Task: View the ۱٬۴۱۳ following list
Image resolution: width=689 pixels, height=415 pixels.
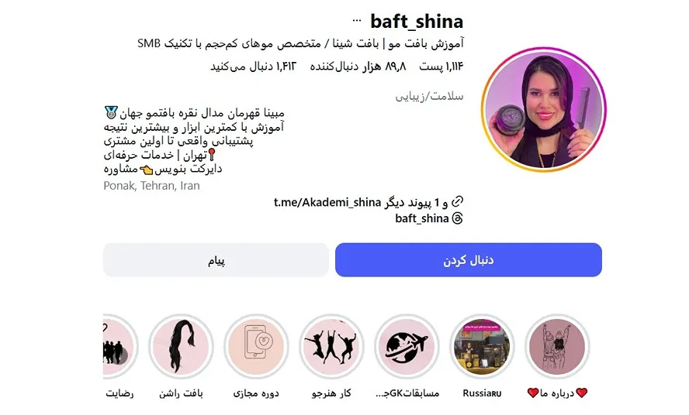Action: (x=253, y=67)
